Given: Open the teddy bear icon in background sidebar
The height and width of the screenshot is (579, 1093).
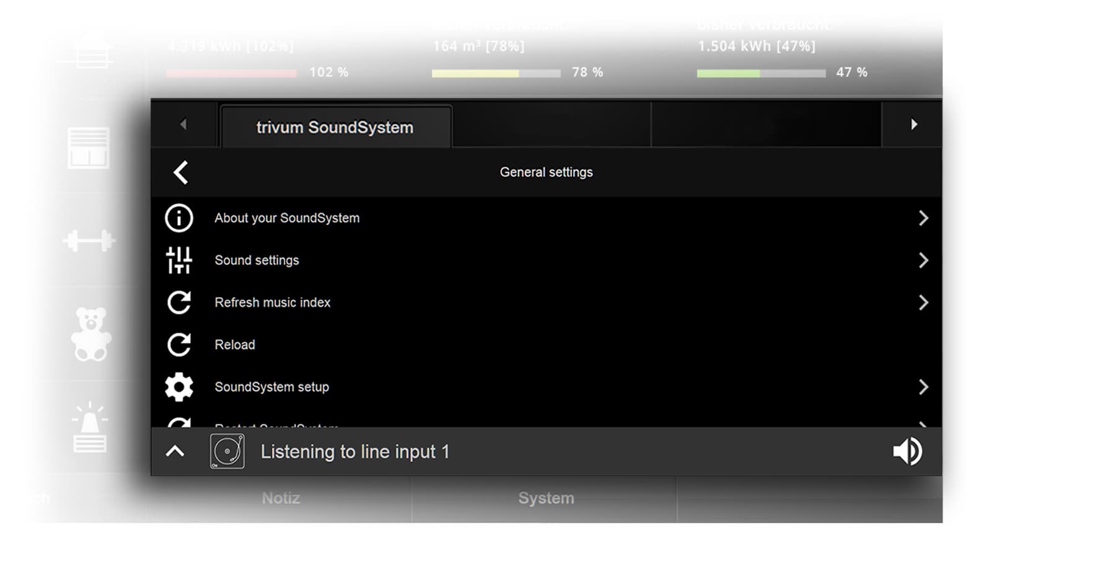Looking at the screenshot, I should pyautogui.click(x=91, y=334).
